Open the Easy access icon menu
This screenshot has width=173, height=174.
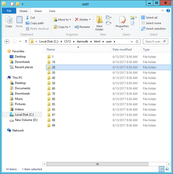[108, 23]
